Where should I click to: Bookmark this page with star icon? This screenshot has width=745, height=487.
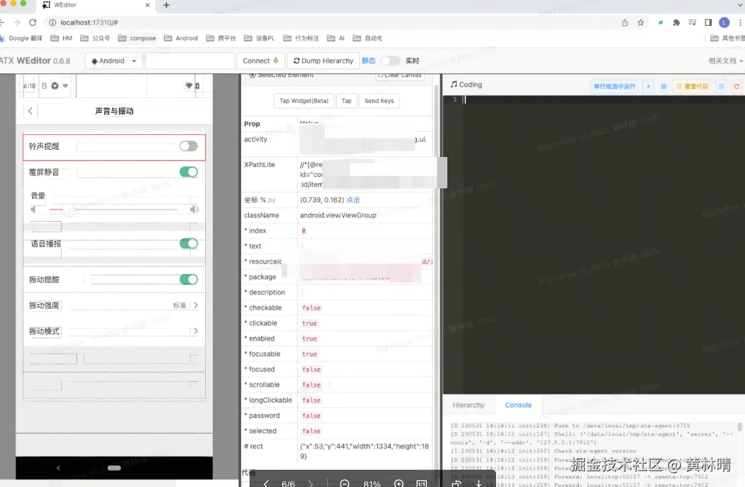[x=641, y=23]
